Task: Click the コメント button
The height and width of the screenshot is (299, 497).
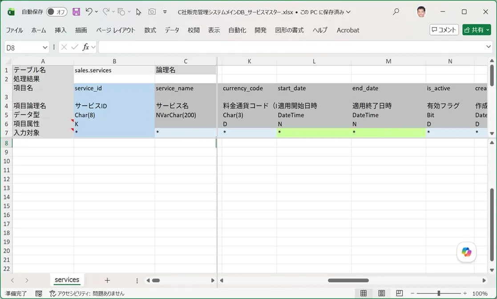Action: [444, 30]
